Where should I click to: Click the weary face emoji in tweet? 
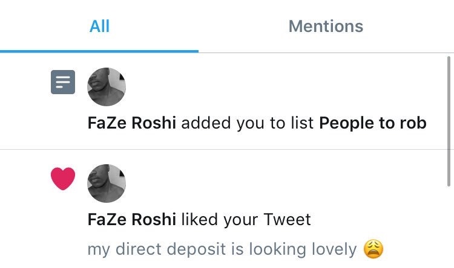point(374,249)
